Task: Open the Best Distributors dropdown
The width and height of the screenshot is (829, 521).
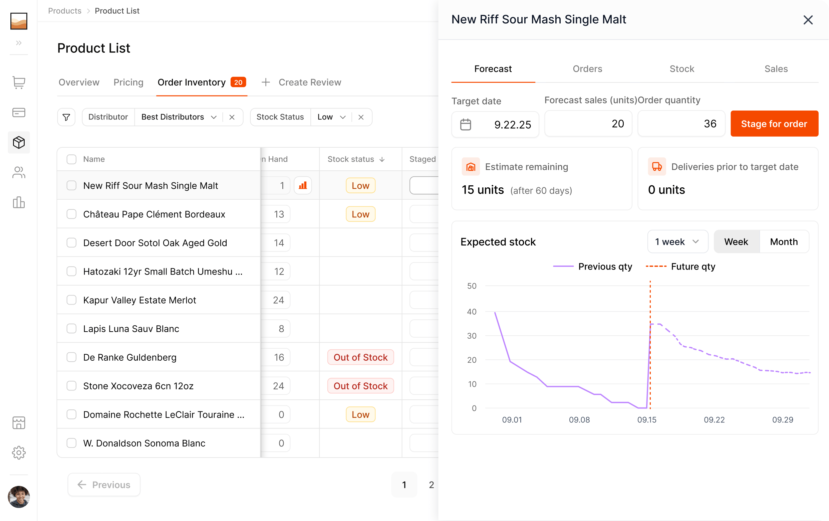Action: 178,117
